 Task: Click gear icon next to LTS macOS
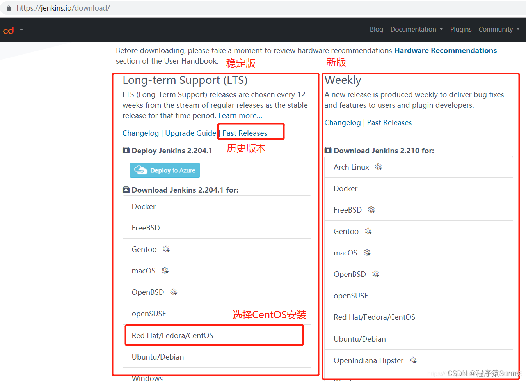(165, 271)
